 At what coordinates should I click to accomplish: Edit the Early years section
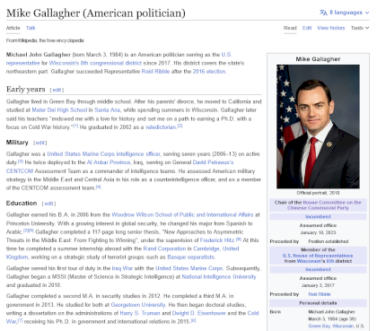point(57,90)
